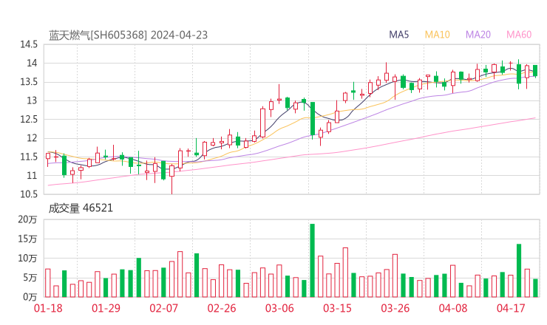This screenshot has width=547, height=325.
Task: Click the 02-07 date axis label
Action: click(x=163, y=308)
